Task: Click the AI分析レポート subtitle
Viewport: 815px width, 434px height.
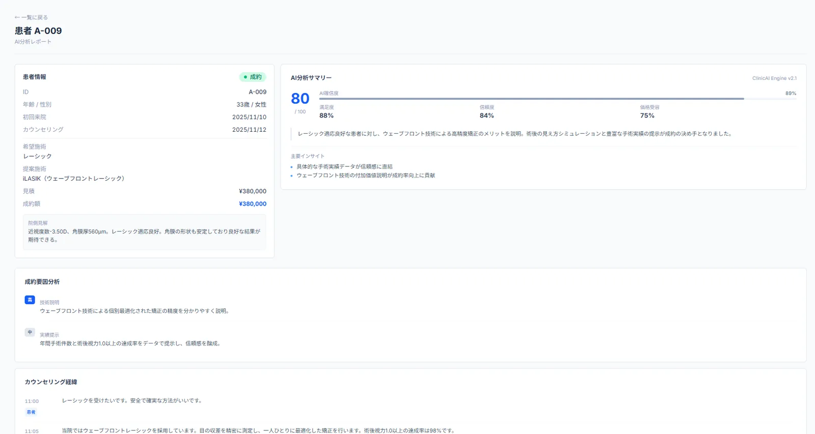Action: [33, 42]
